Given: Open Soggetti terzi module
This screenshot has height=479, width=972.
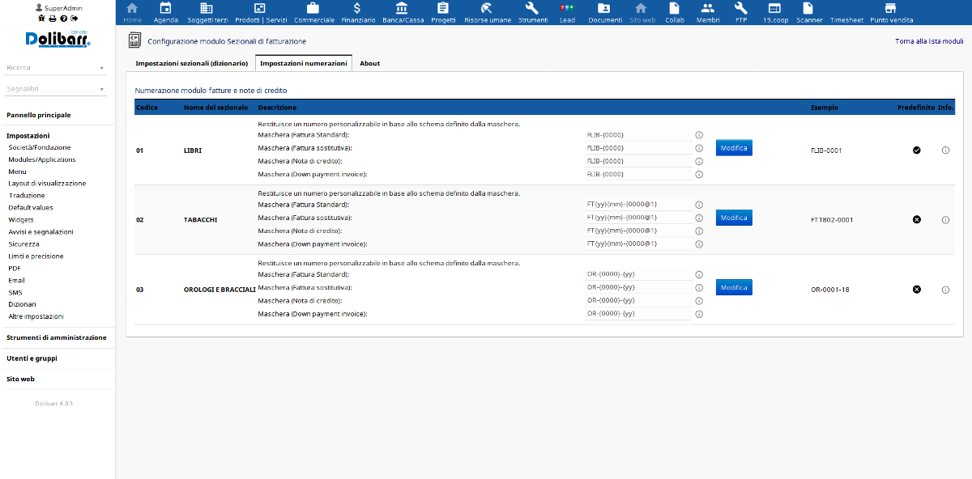Looking at the screenshot, I should (x=207, y=12).
